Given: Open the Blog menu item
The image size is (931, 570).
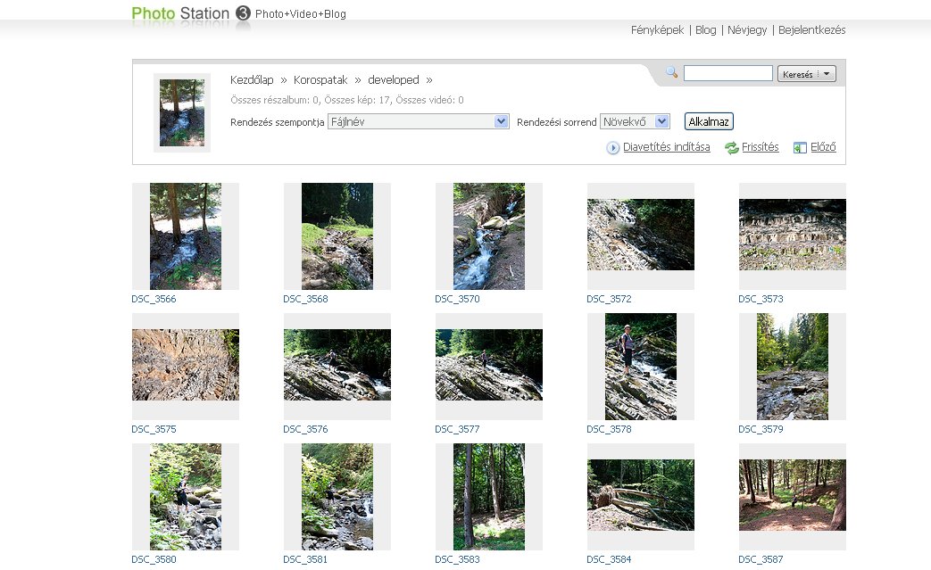Looking at the screenshot, I should pyautogui.click(x=705, y=29).
